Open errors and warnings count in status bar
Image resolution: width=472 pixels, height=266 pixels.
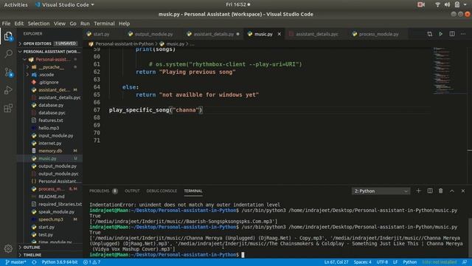coord(91,262)
